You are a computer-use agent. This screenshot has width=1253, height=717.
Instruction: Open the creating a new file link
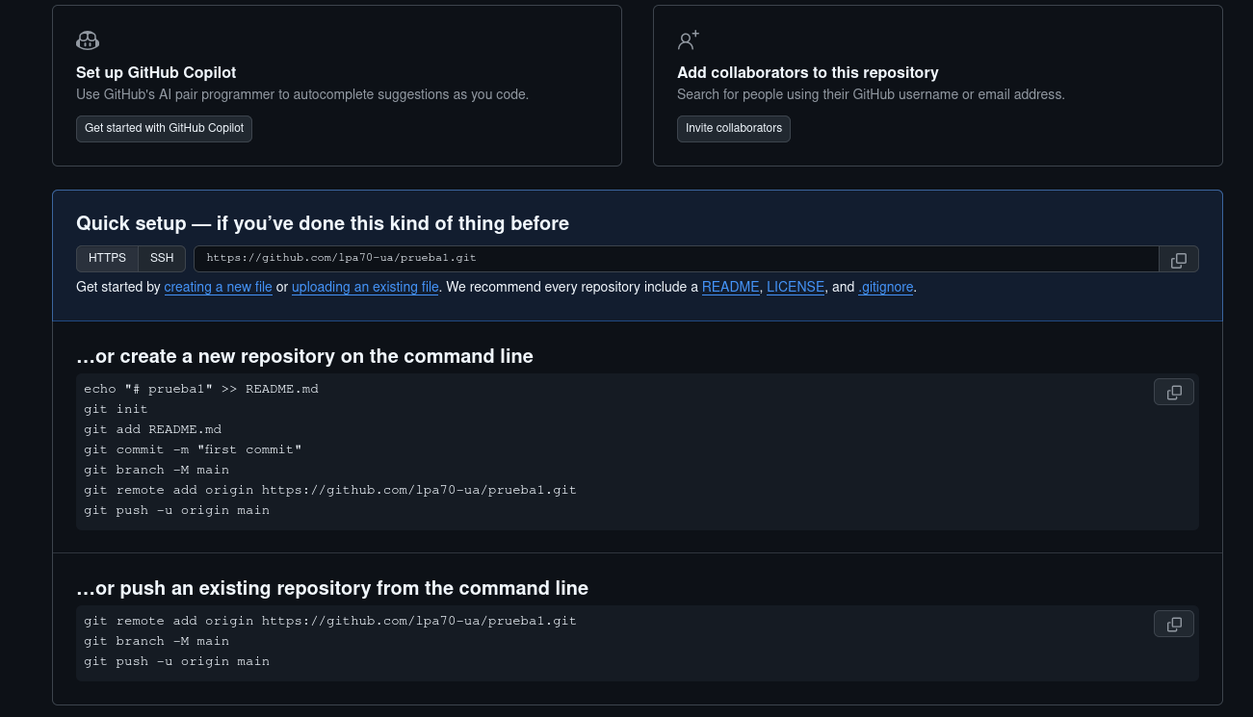click(218, 287)
